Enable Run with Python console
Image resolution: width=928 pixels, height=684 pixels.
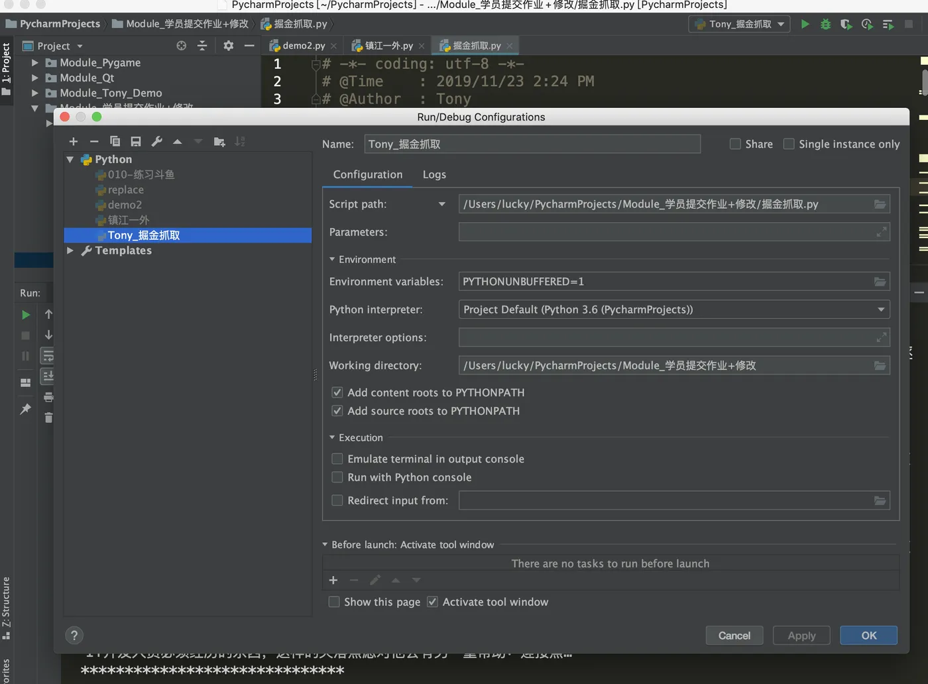[337, 477]
